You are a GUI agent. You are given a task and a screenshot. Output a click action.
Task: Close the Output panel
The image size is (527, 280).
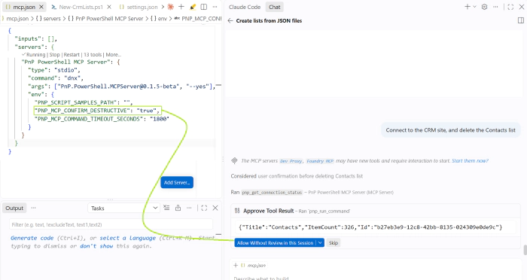pyautogui.click(x=215, y=208)
